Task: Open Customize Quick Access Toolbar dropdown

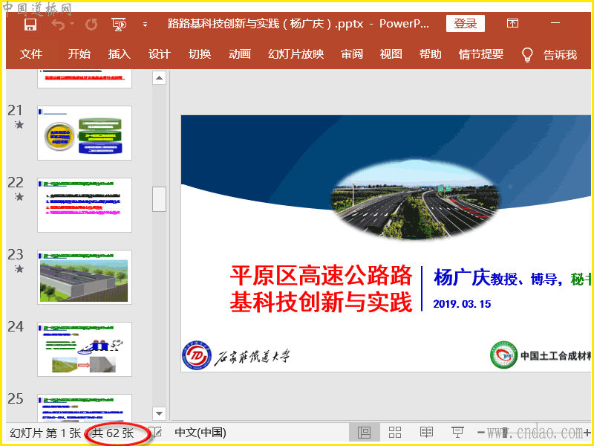Action: pos(145,25)
